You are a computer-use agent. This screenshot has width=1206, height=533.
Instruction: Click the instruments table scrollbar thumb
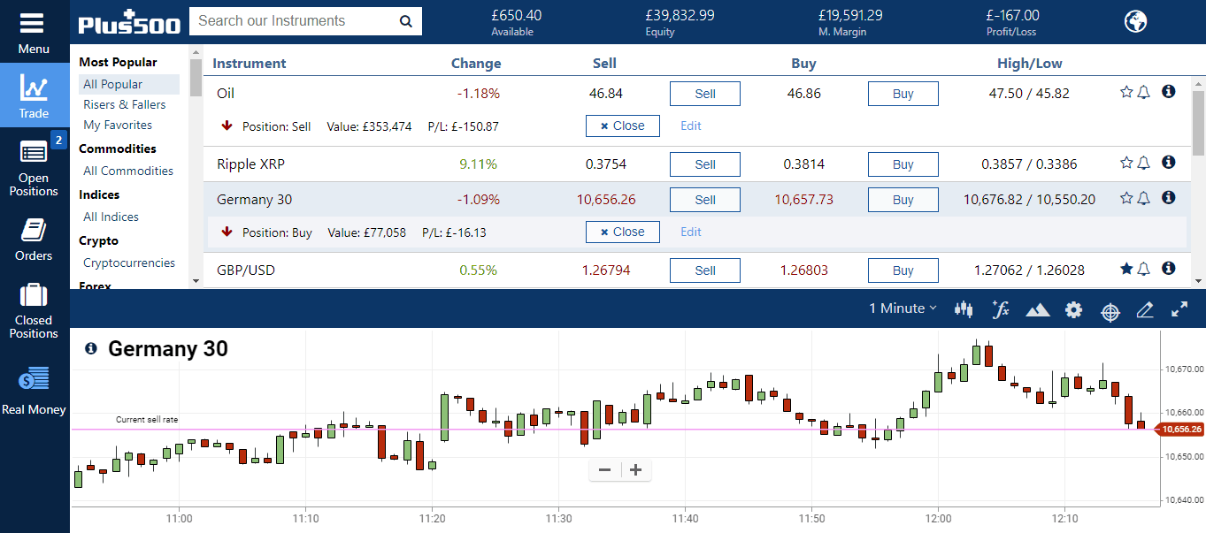(1199, 122)
